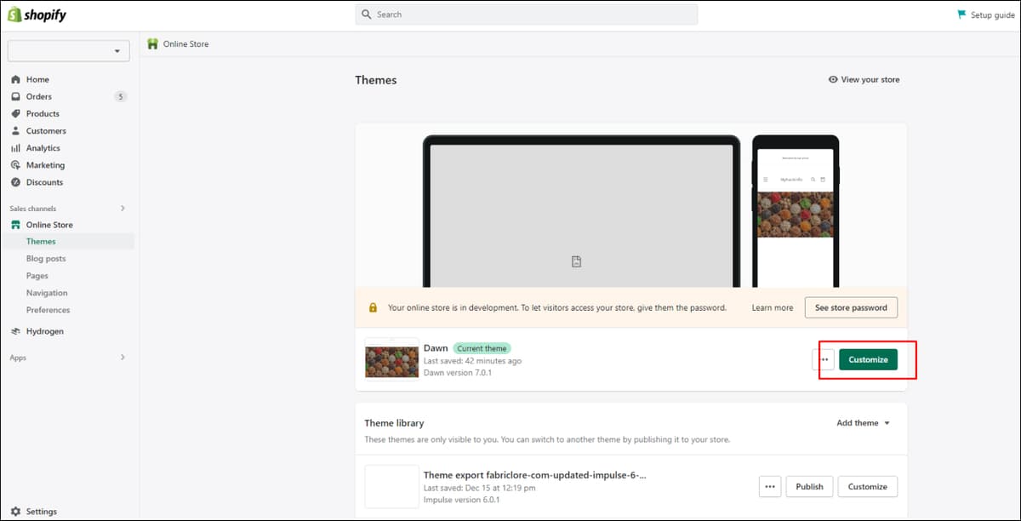Viewport: 1021px width, 521px height.
Task: Click the broken image icon in desktop preview
Action: [576, 261]
